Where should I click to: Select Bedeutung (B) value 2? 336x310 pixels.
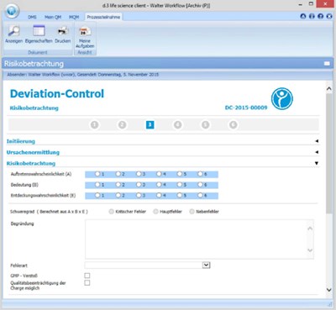(118, 185)
